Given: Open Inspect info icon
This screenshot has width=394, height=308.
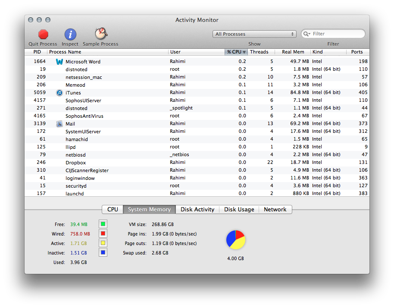Looking at the screenshot, I should (70, 35).
